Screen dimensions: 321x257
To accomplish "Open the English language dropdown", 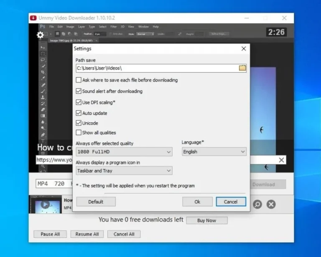I will click(214, 152).
